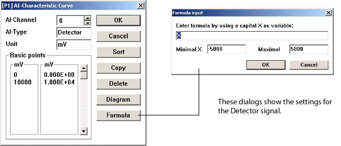This screenshot has width=341, height=146.
Task: Cancel the Formula input dialog
Action: pos(309,65)
